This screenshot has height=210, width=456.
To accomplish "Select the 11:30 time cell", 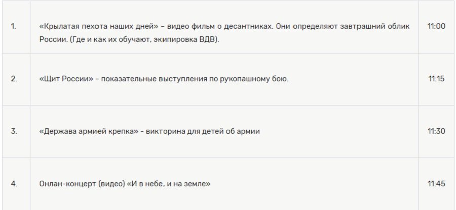I will pos(436,131).
